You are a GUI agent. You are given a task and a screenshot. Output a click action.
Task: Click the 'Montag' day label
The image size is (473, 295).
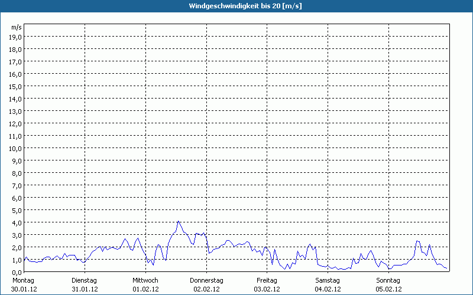click(x=23, y=281)
